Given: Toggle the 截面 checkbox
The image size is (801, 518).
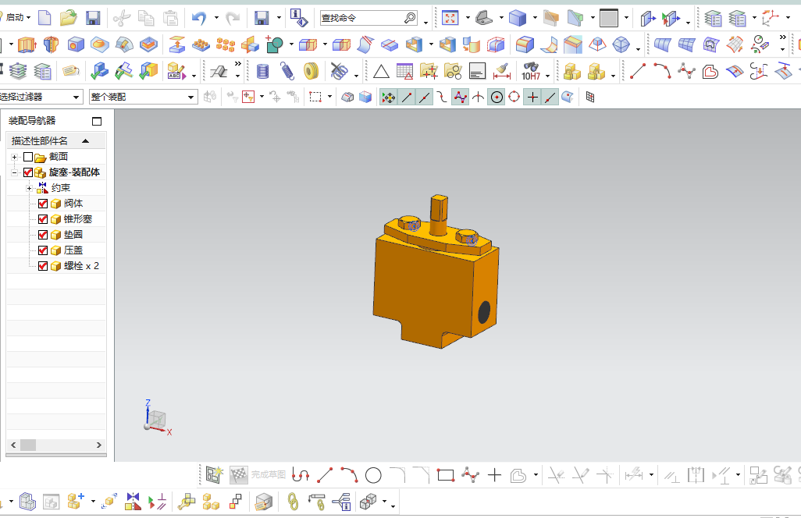Looking at the screenshot, I should 28,157.
